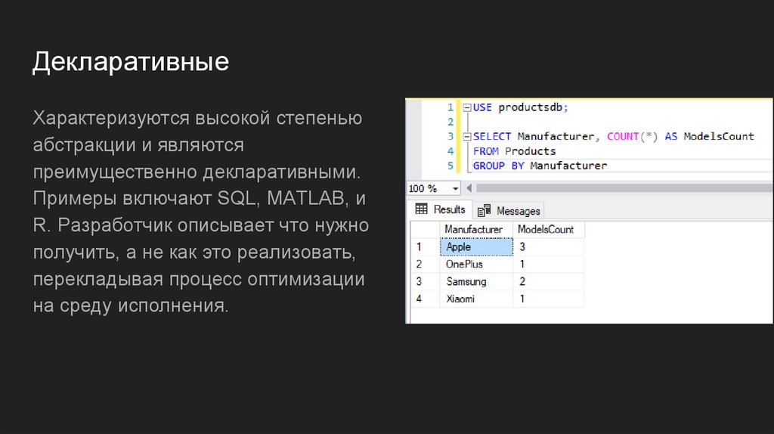Select the Samsung cell
Viewport: 774px width, 434px height.
point(476,281)
